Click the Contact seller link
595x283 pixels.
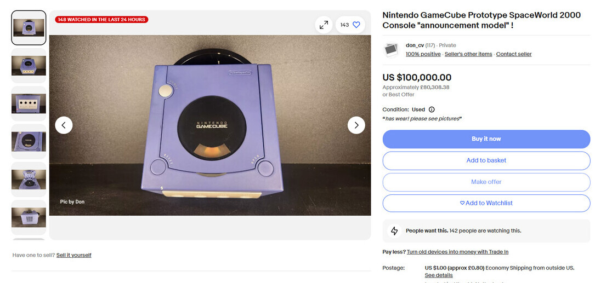(x=514, y=54)
